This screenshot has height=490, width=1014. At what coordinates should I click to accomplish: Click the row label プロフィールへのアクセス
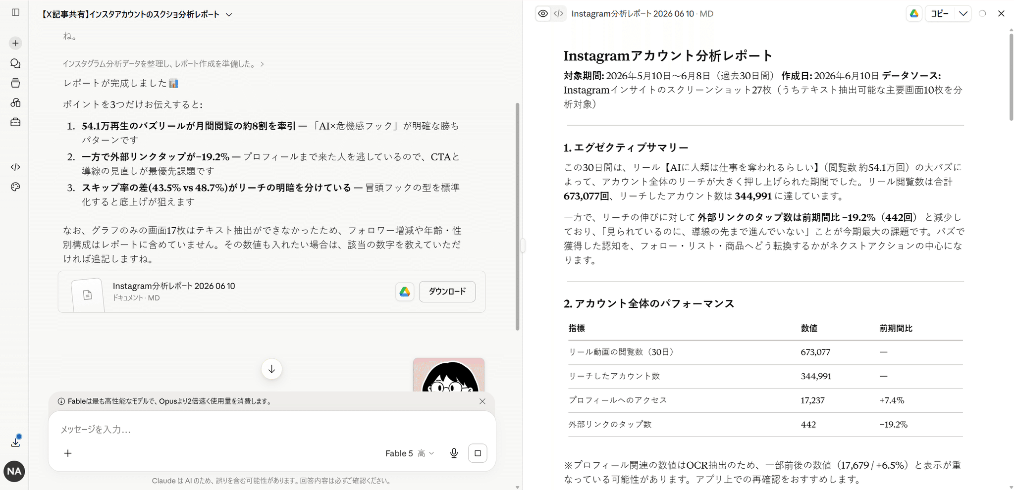coord(618,400)
